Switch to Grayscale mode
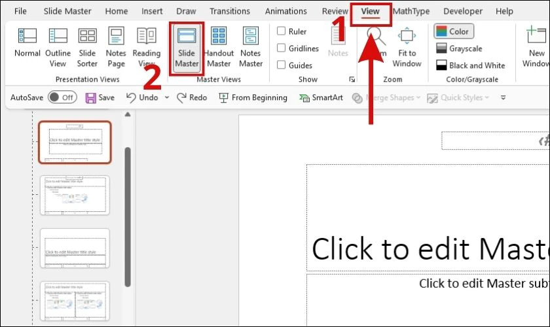This screenshot has width=550, height=327. click(x=460, y=48)
